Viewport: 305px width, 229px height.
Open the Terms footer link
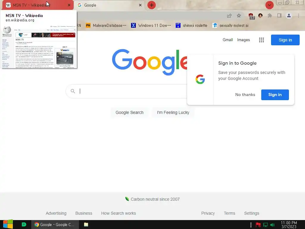click(229, 213)
